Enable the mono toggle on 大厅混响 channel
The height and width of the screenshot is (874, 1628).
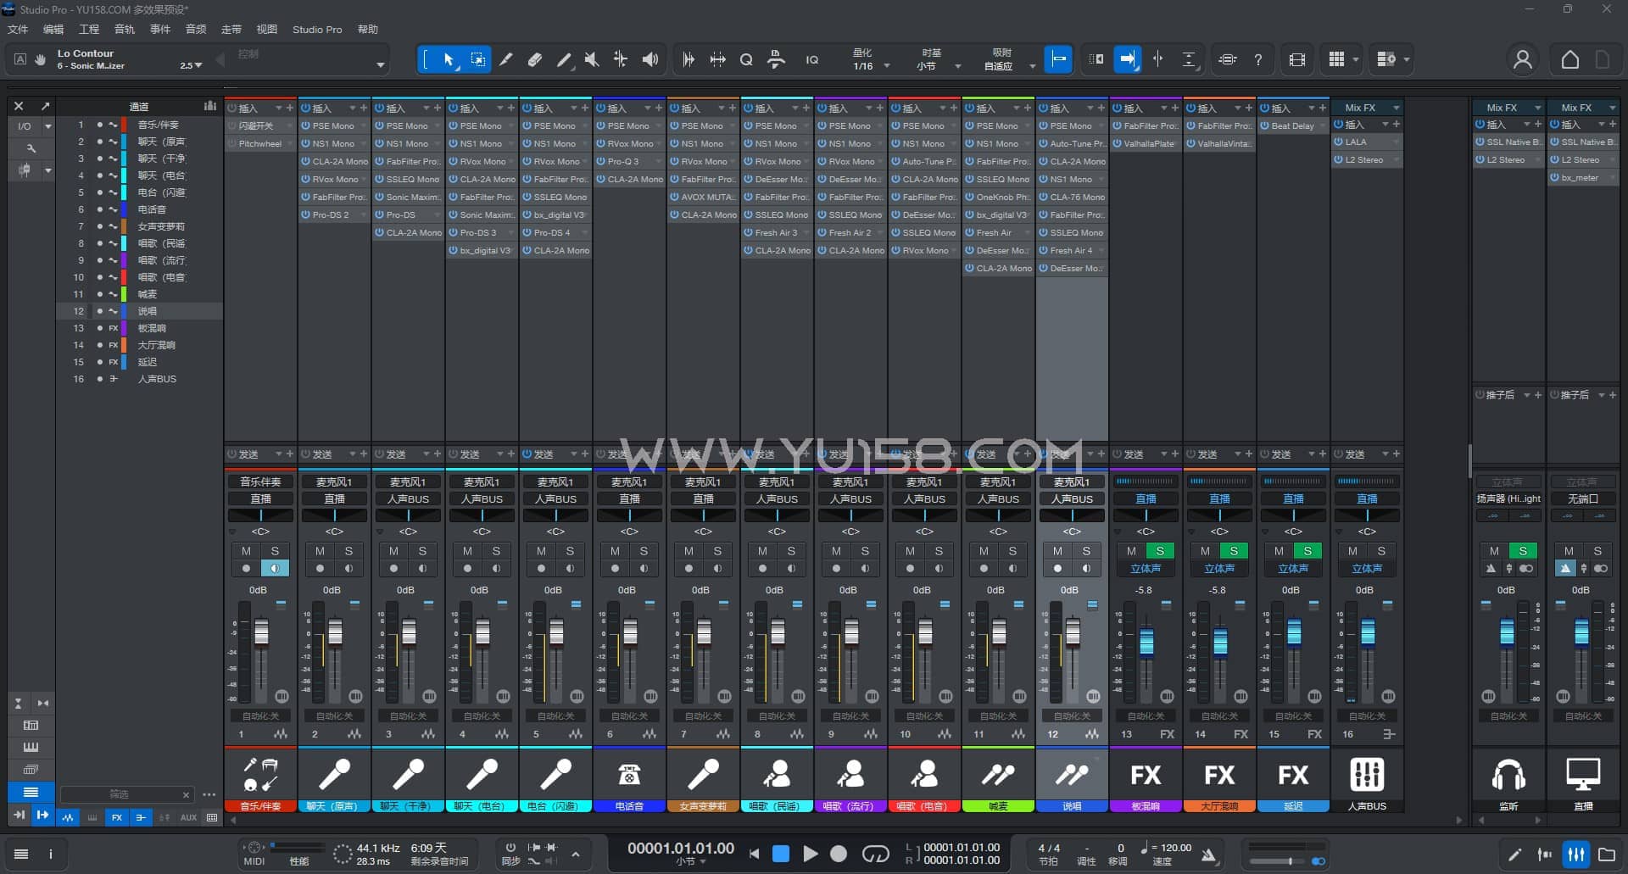tap(1219, 568)
